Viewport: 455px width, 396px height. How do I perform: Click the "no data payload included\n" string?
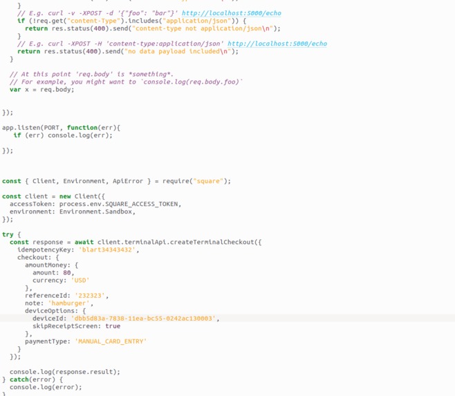click(178, 51)
